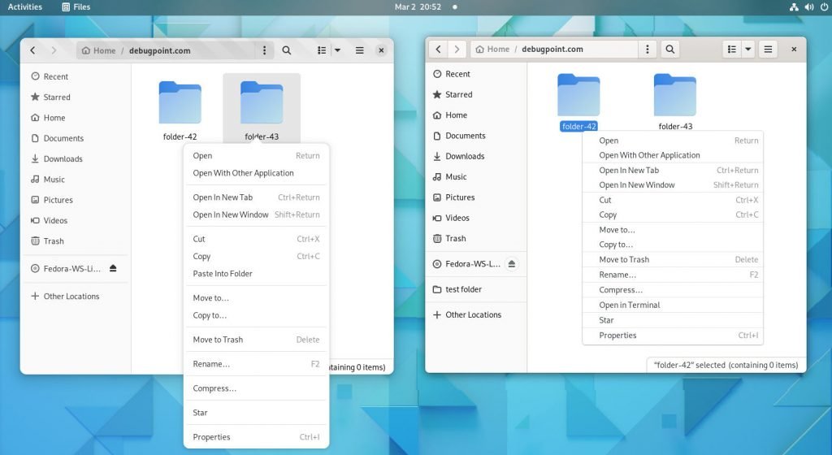Screen dimensions: 832x455
Task: Open path options menu in left window
Action: point(264,50)
